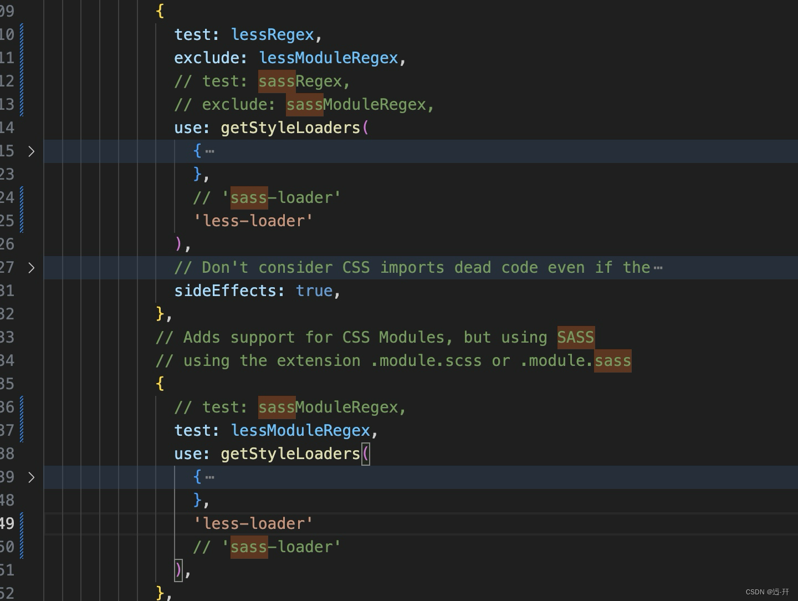Click the boxed closing parenthesis near the bottom
Screen dimensions: 798x601
(178, 570)
